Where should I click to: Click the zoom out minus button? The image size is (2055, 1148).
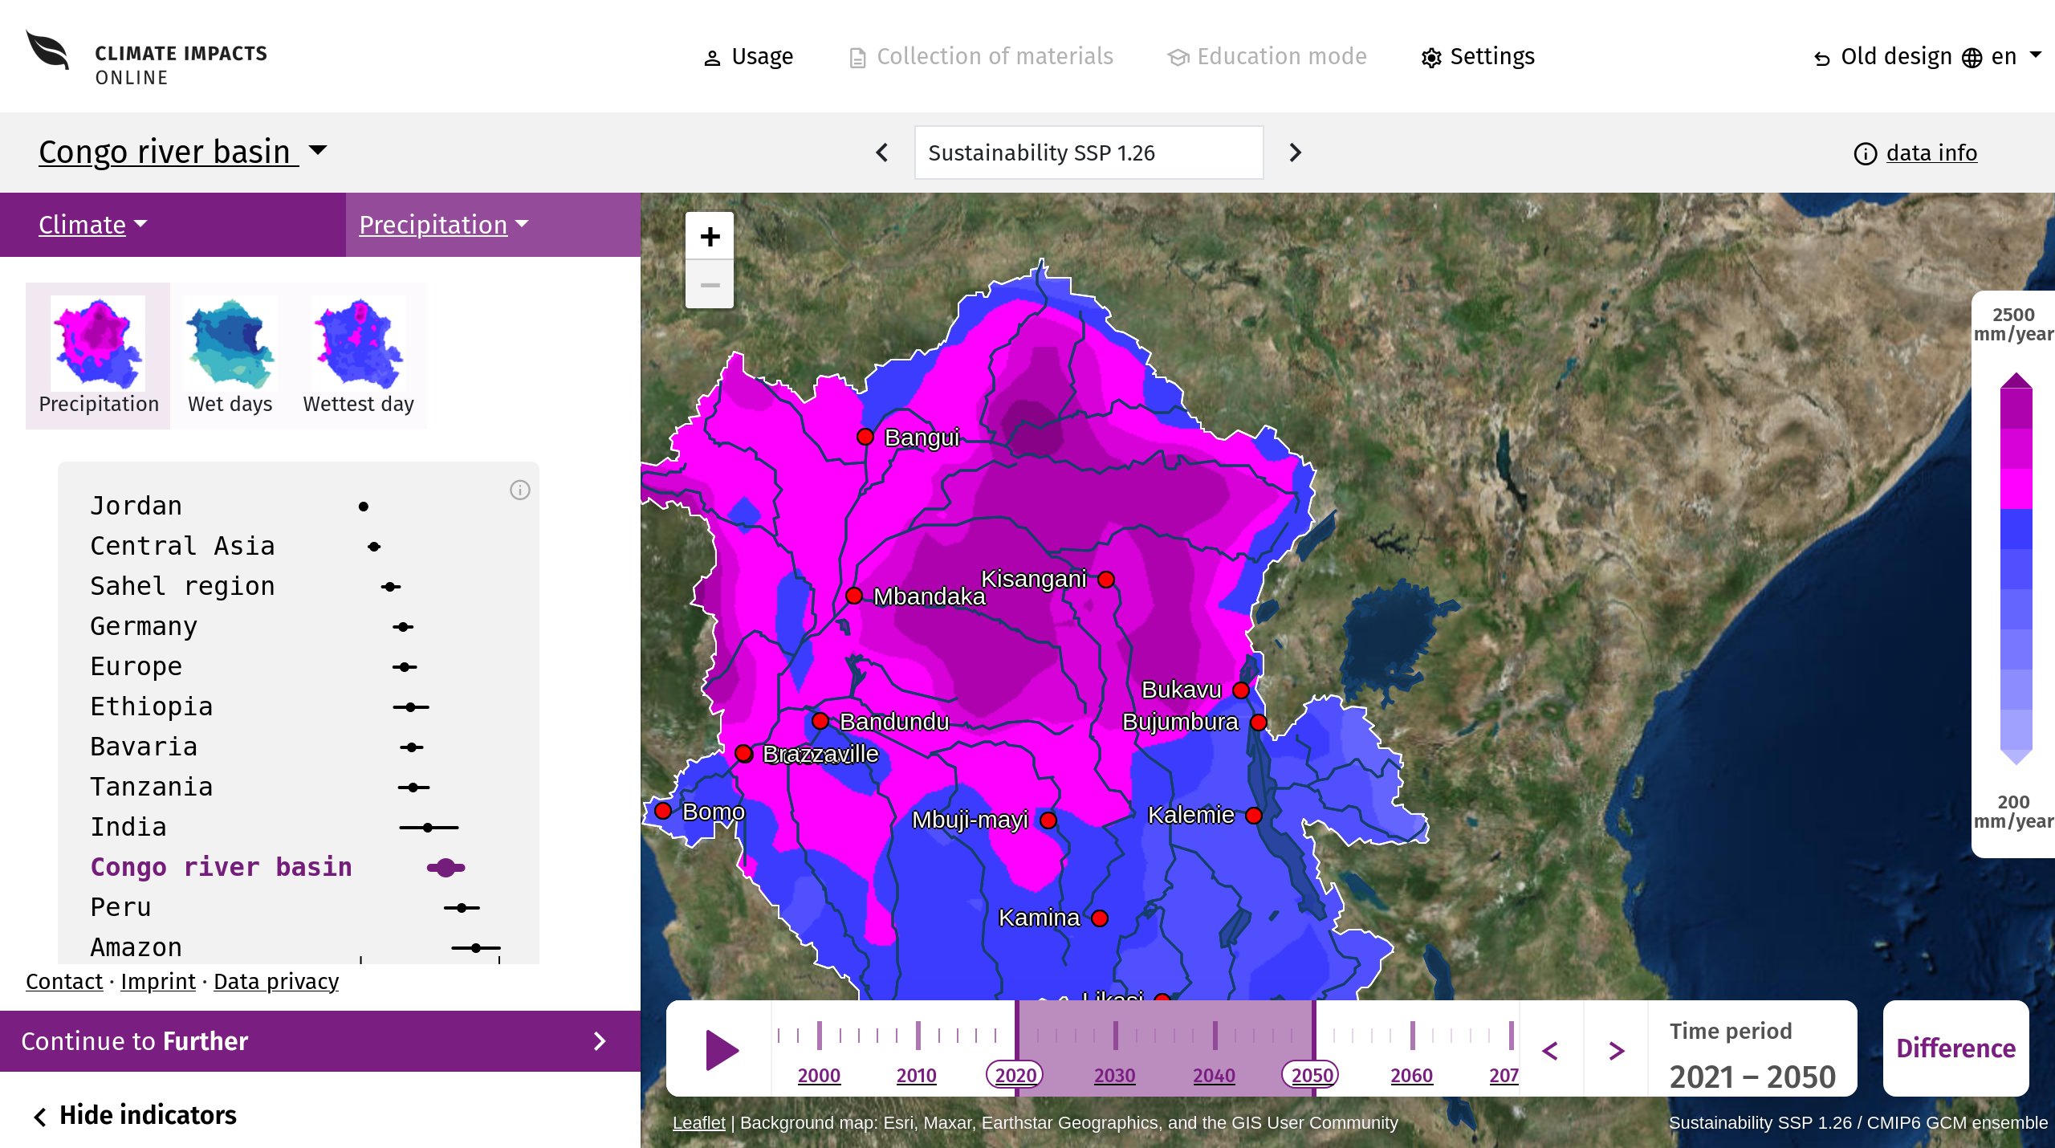click(710, 284)
